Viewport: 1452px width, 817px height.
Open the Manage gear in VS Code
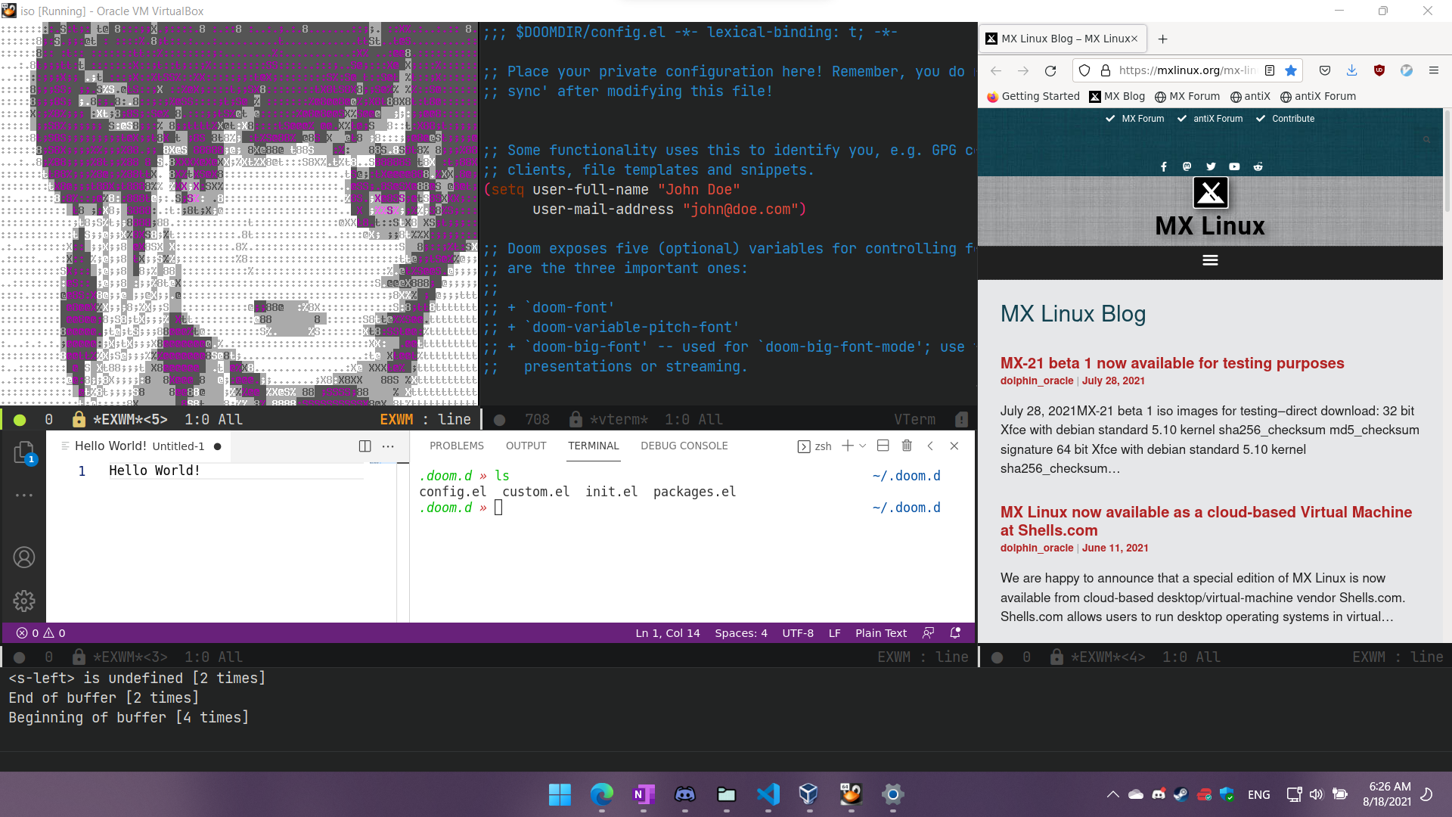(23, 601)
